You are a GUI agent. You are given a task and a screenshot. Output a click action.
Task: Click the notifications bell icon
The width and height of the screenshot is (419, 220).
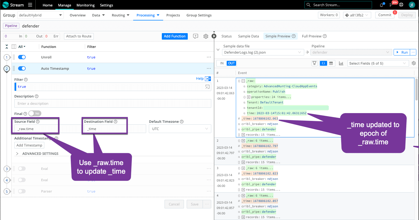click(381, 5)
